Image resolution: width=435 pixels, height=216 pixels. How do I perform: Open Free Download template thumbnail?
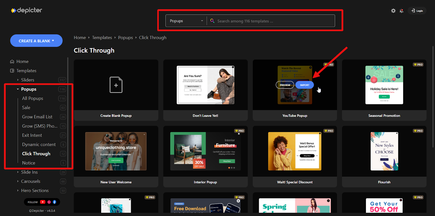point(206,205)
